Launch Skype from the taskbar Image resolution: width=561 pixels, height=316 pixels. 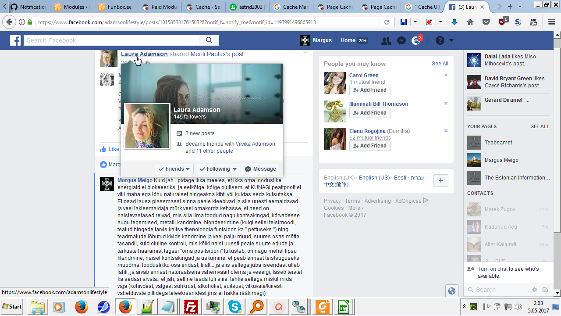coord(234,306)
